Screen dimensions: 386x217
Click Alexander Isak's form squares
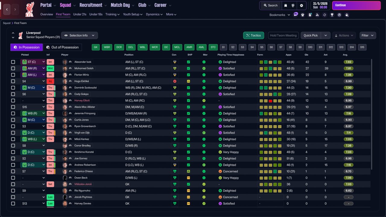point(270,62)
